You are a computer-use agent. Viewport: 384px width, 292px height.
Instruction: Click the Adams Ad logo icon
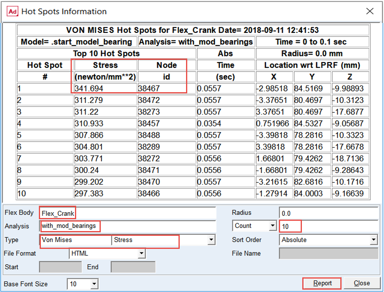click(12, 11)
